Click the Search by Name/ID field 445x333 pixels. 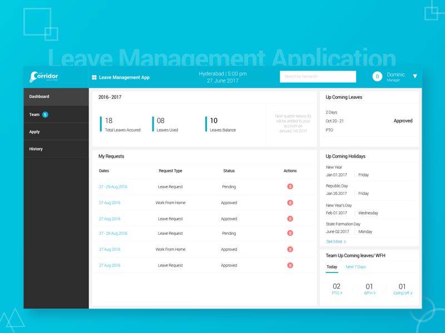[318, 77]
